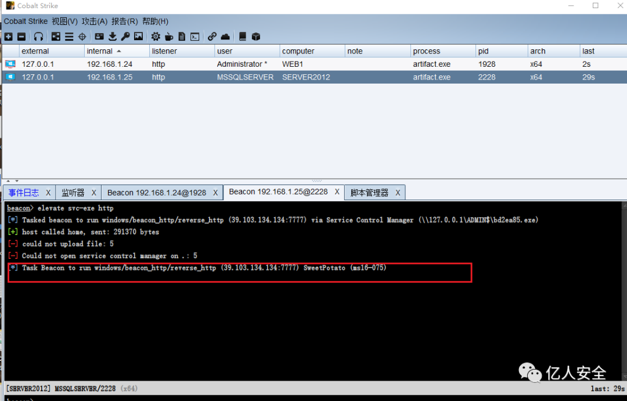Switch to the 事件日志 tab

(24, 193)
